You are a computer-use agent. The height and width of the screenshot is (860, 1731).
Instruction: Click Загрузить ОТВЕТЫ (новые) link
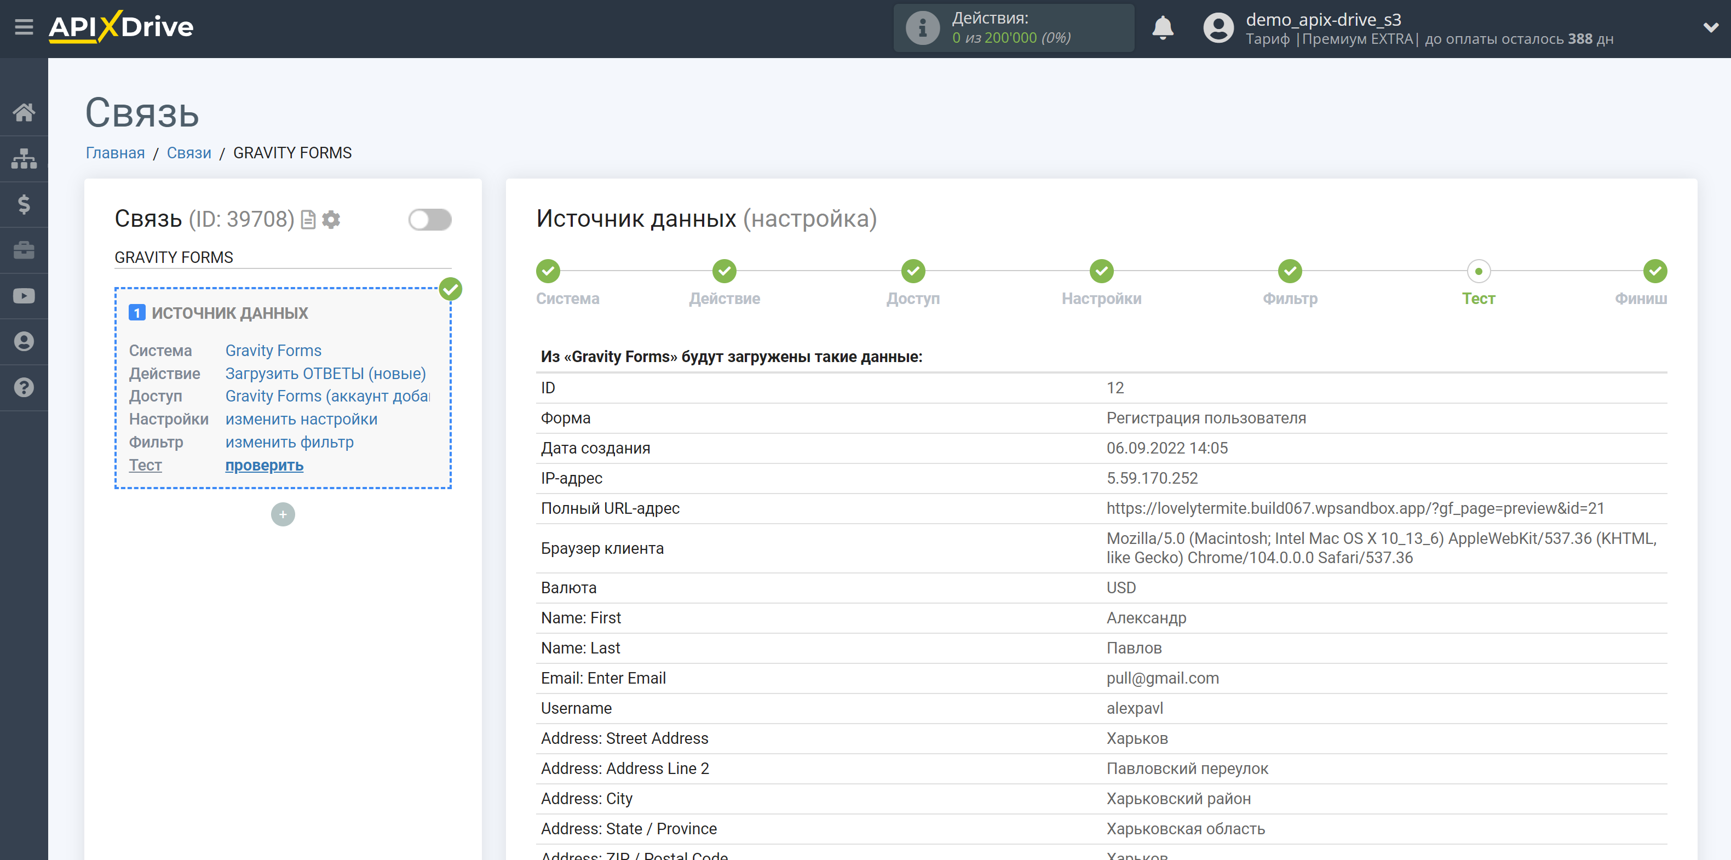[325, 373]
